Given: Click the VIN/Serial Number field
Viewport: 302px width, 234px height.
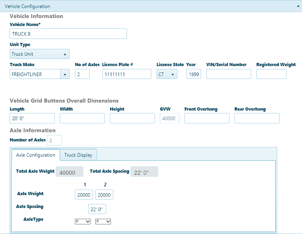Looking at the screenshot, I should click(x=228, y=74).
